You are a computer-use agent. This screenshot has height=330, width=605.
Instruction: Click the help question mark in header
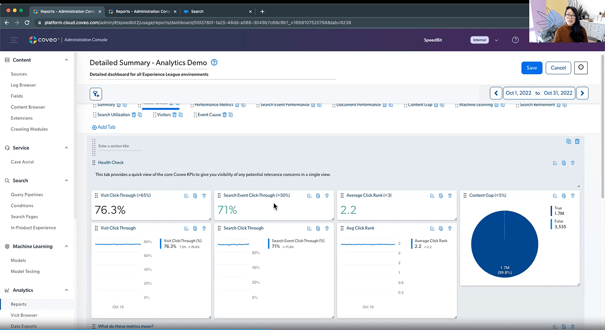[515, 40]
